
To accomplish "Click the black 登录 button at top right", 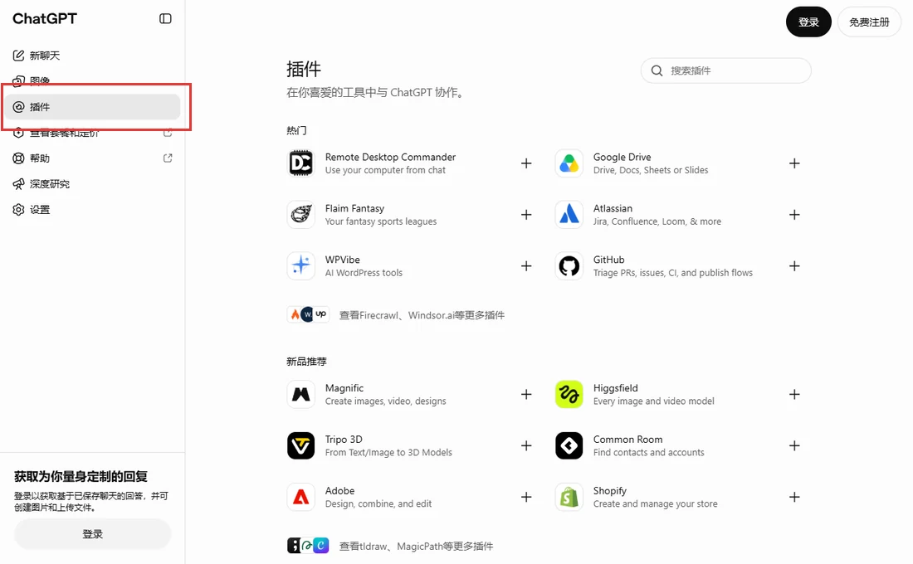I will [x=808, y=22].
